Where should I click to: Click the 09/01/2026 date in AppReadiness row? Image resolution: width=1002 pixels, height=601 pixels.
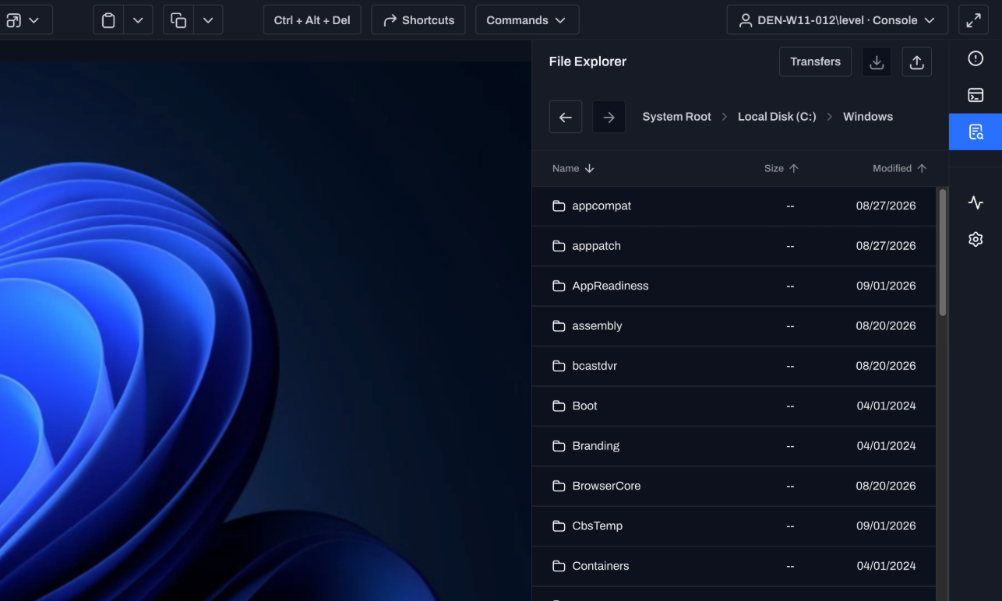886,286
